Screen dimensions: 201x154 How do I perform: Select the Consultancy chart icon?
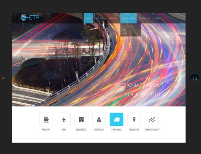pos(152,120)
